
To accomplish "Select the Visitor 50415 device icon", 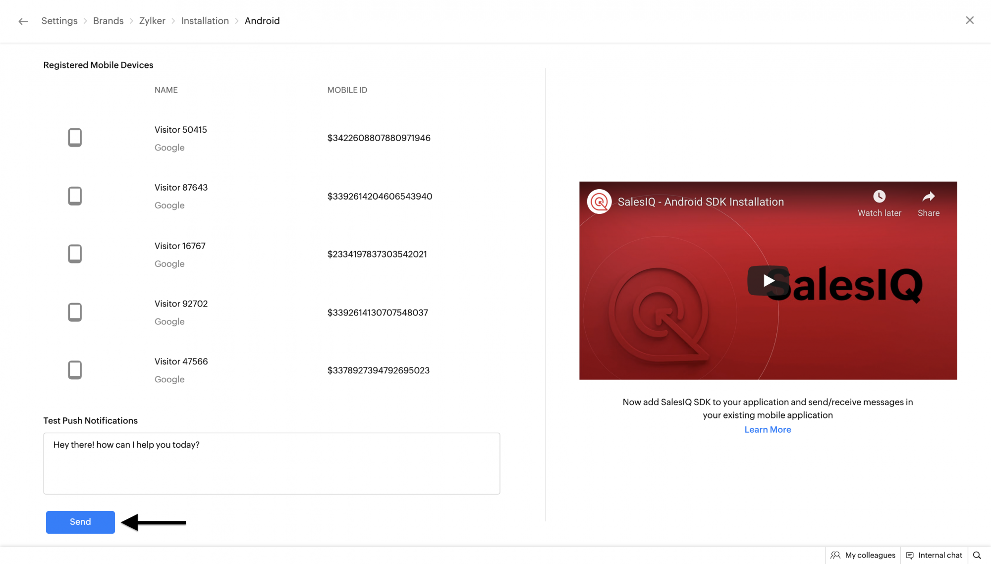I will (x=75, y=138).
